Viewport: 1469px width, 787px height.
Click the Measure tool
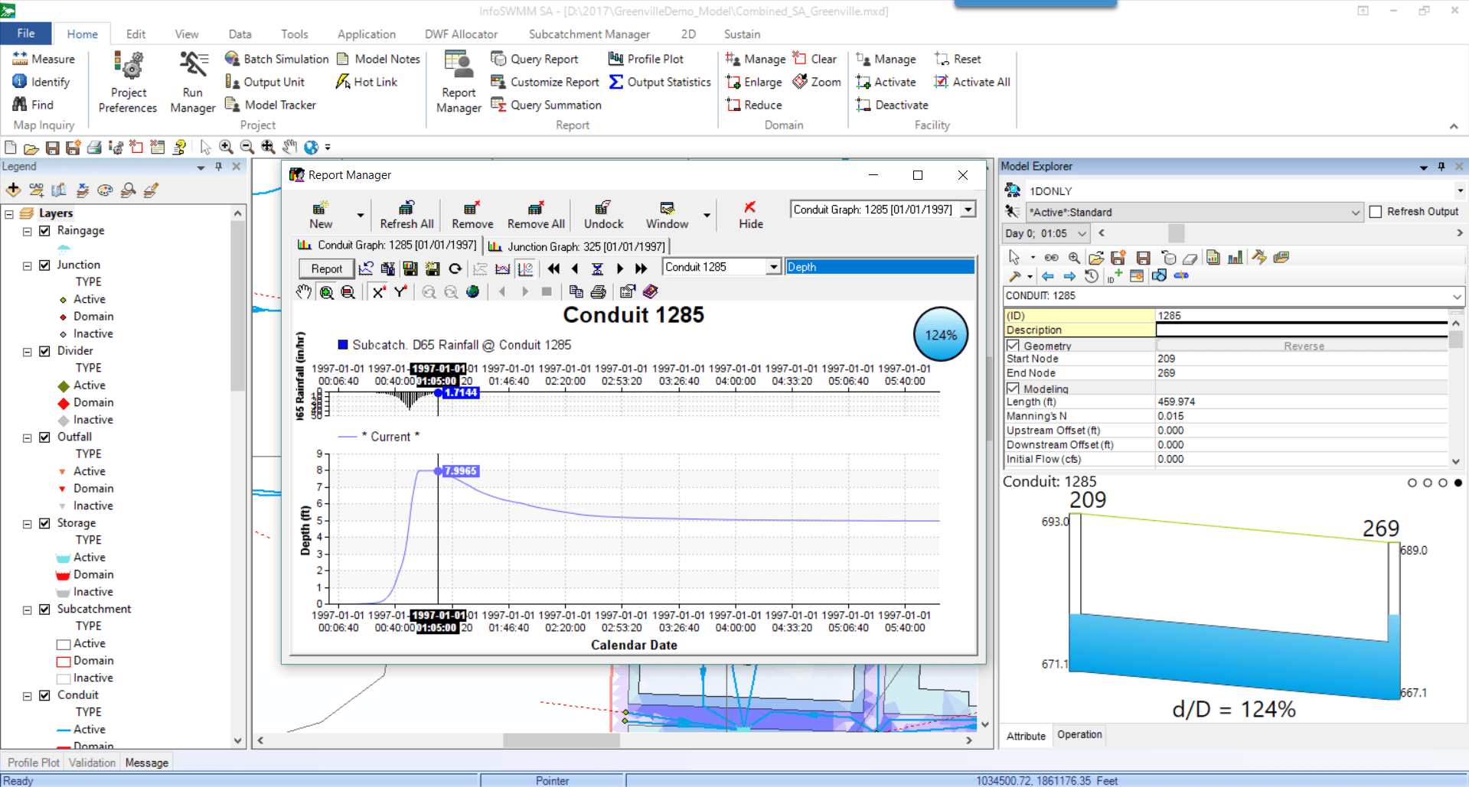point(44,59)
